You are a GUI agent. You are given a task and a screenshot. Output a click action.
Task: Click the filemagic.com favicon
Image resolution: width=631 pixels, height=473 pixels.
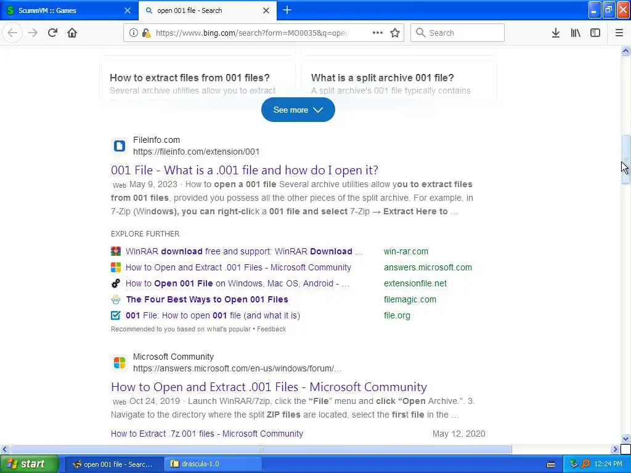(116, 300)
